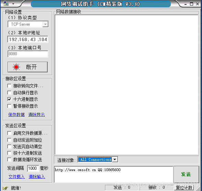
Task: Click the 清除显示 link
Action: [37, 115]
